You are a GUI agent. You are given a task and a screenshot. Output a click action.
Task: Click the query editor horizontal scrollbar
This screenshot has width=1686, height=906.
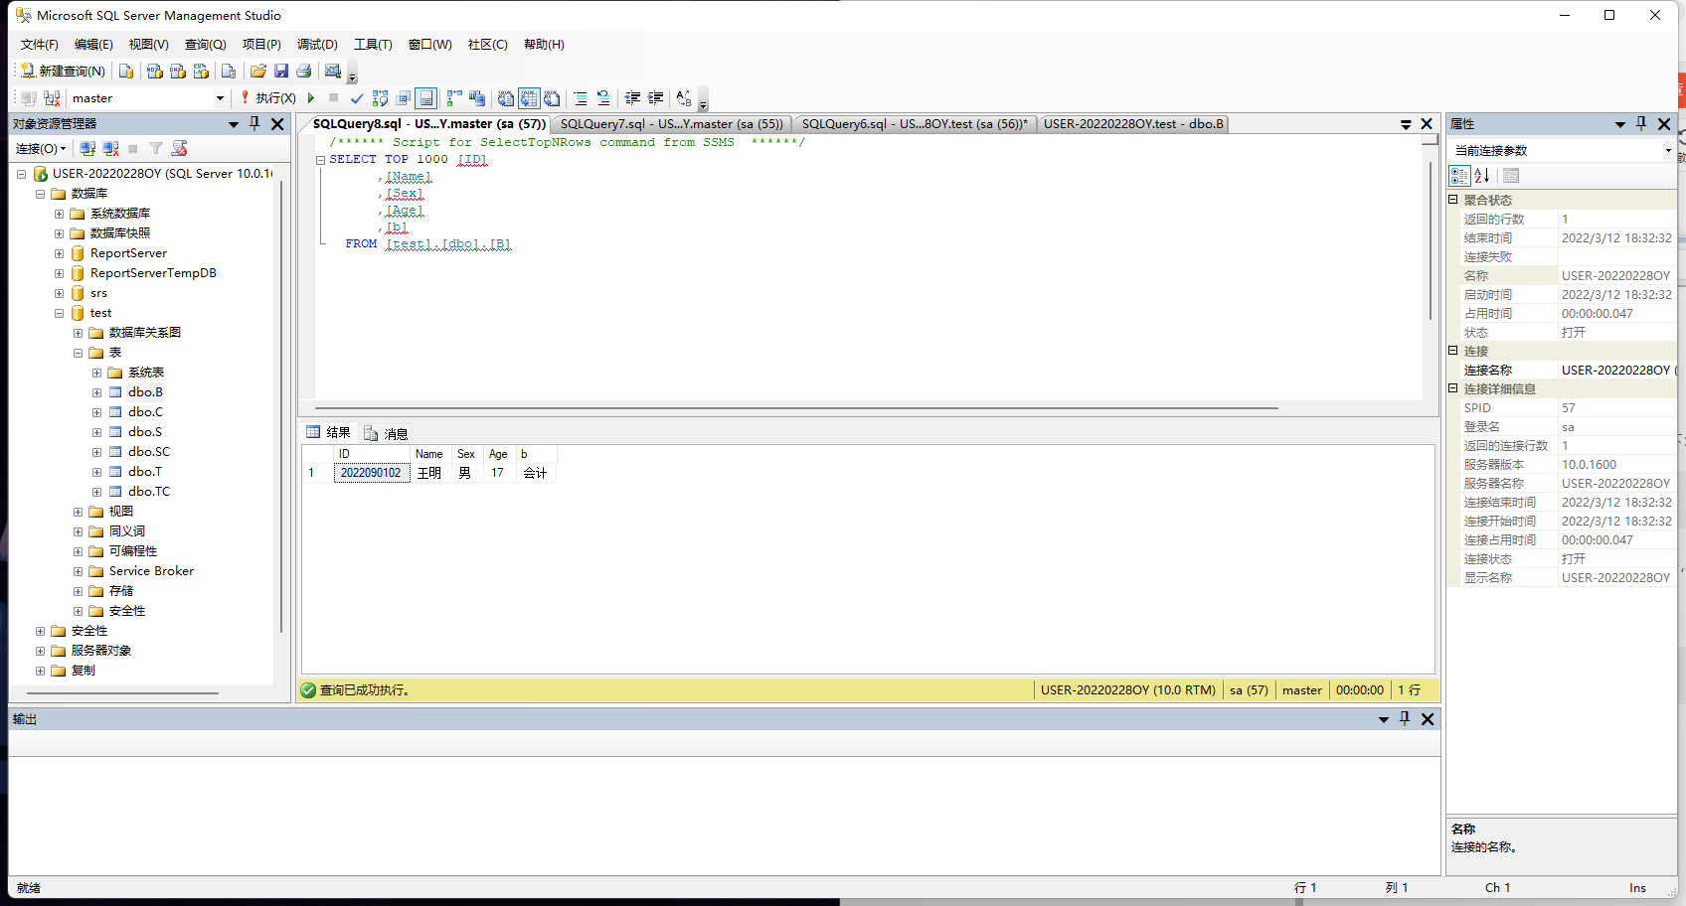[796, 408]
